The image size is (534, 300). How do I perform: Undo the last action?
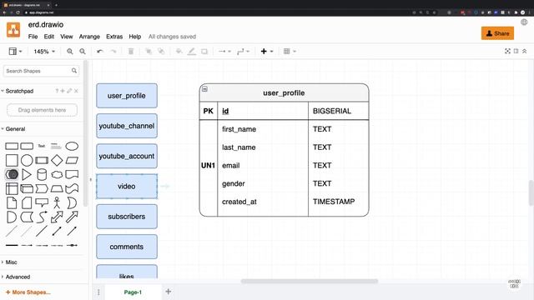(x=100, y=52)
